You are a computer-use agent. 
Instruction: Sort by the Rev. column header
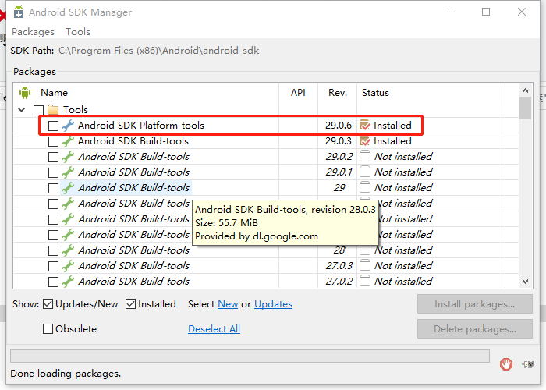[x=338, y=93]
